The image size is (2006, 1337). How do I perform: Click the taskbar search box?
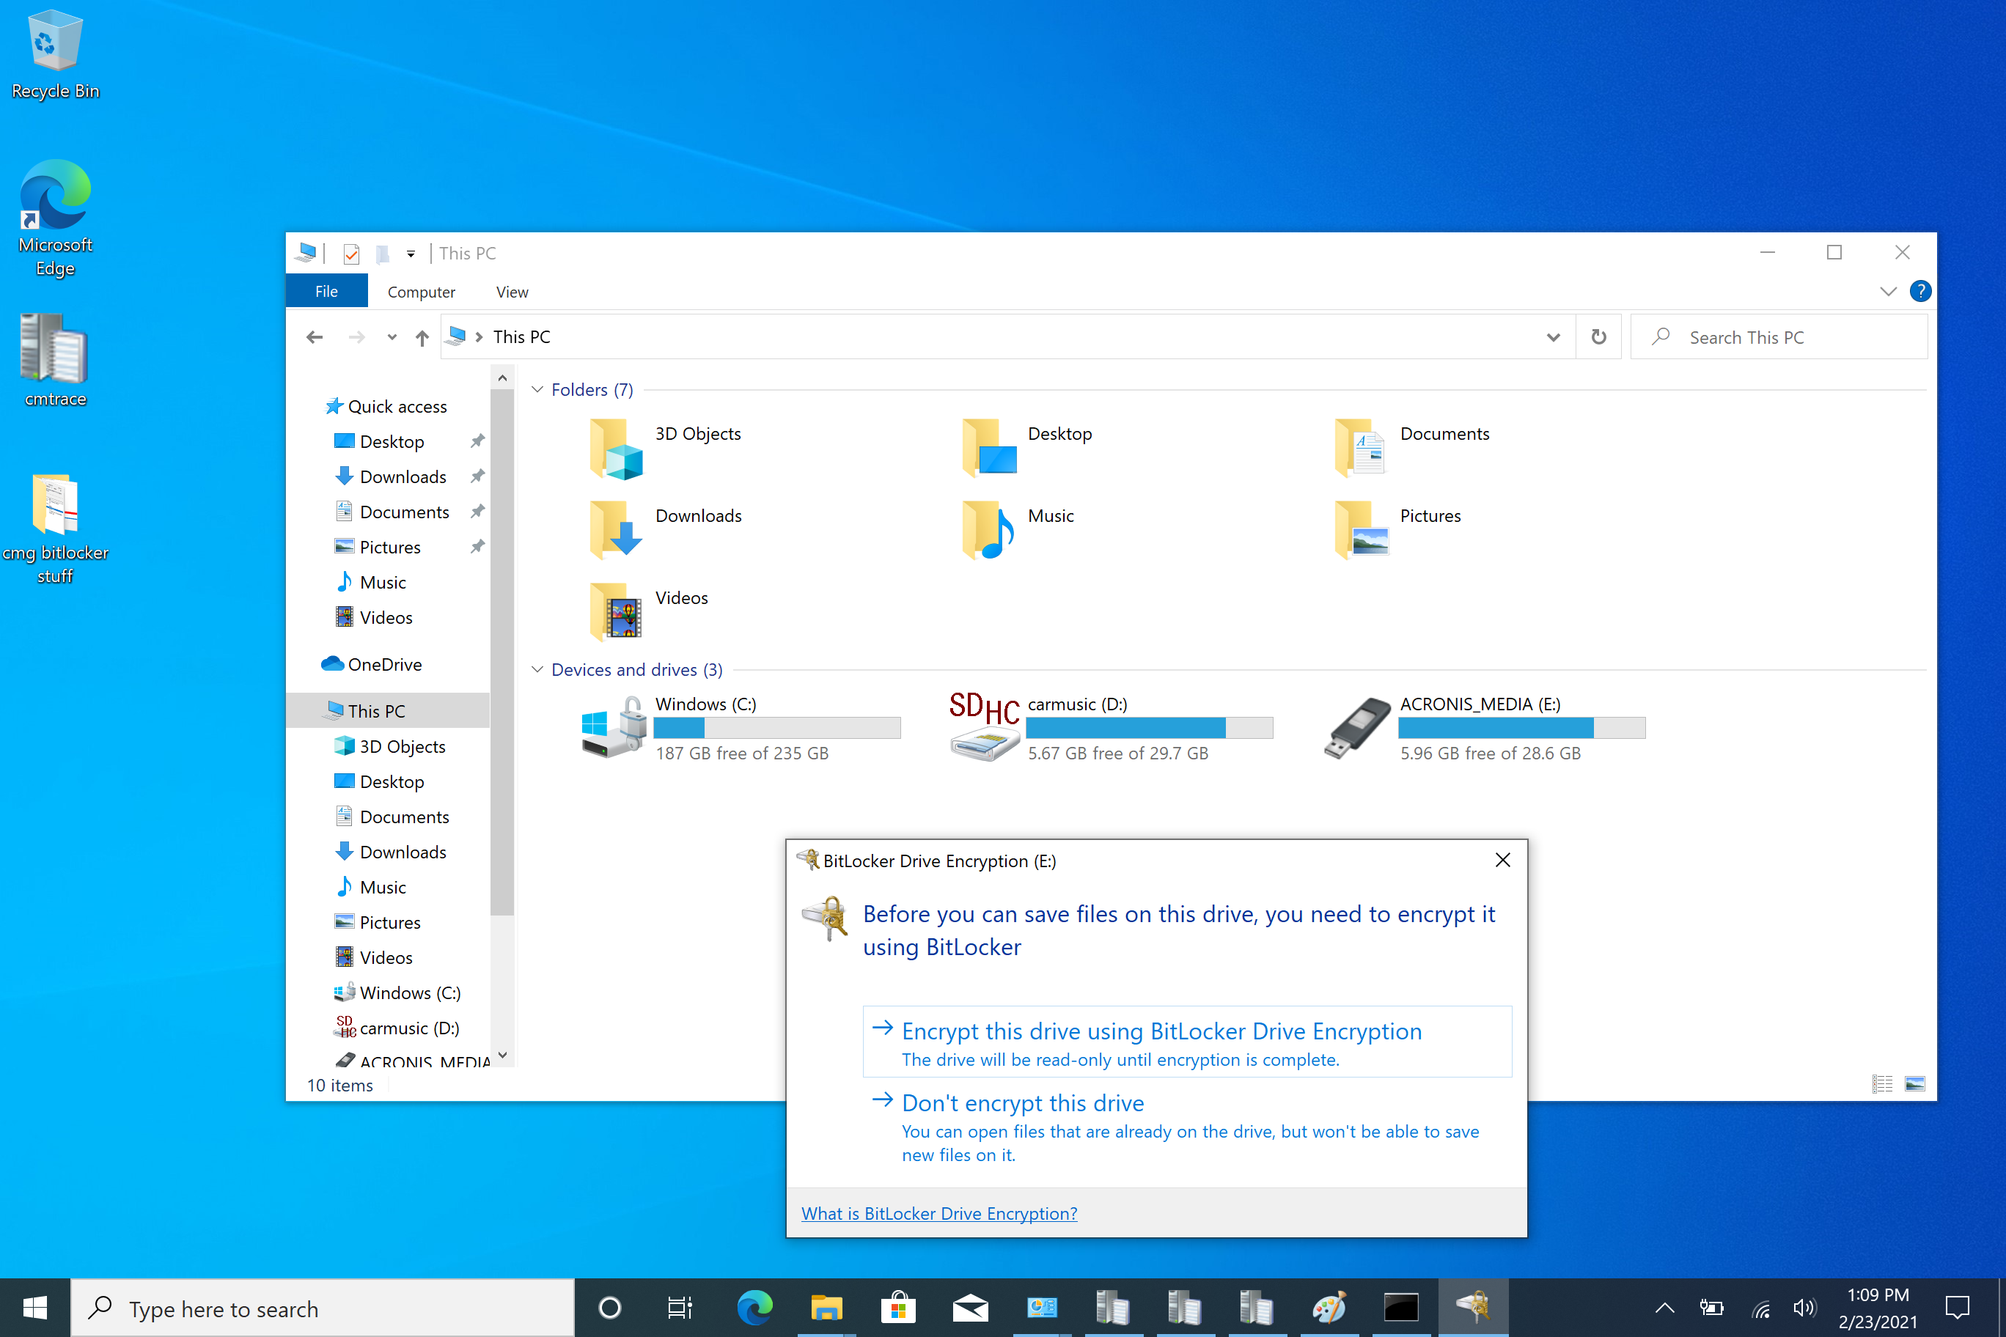click(323, 1308)
